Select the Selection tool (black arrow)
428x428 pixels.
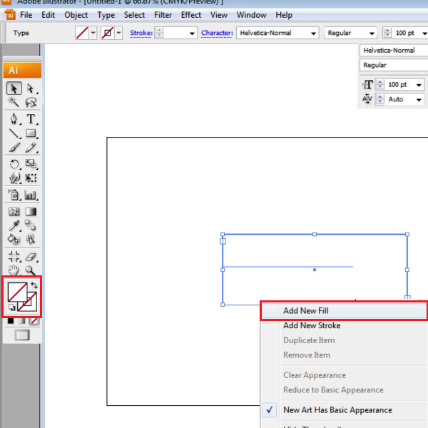point(14,88)
